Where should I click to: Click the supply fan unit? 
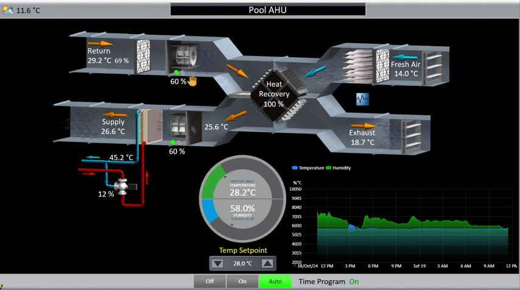181,126
